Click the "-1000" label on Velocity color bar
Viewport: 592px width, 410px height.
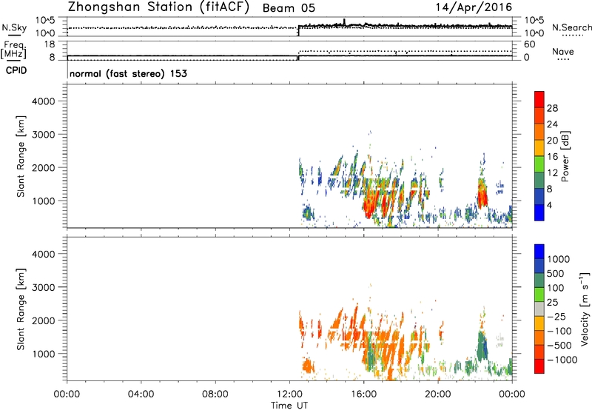pos(562,360)
